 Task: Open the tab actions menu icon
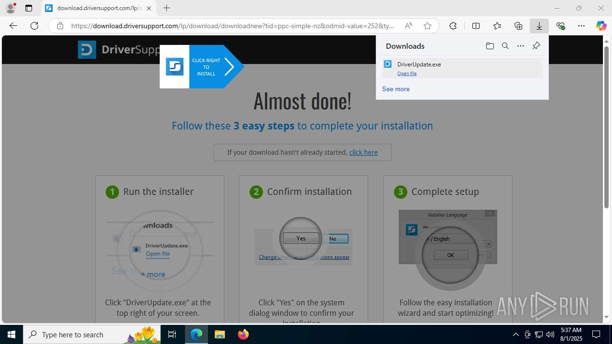[x=29, y=8]
